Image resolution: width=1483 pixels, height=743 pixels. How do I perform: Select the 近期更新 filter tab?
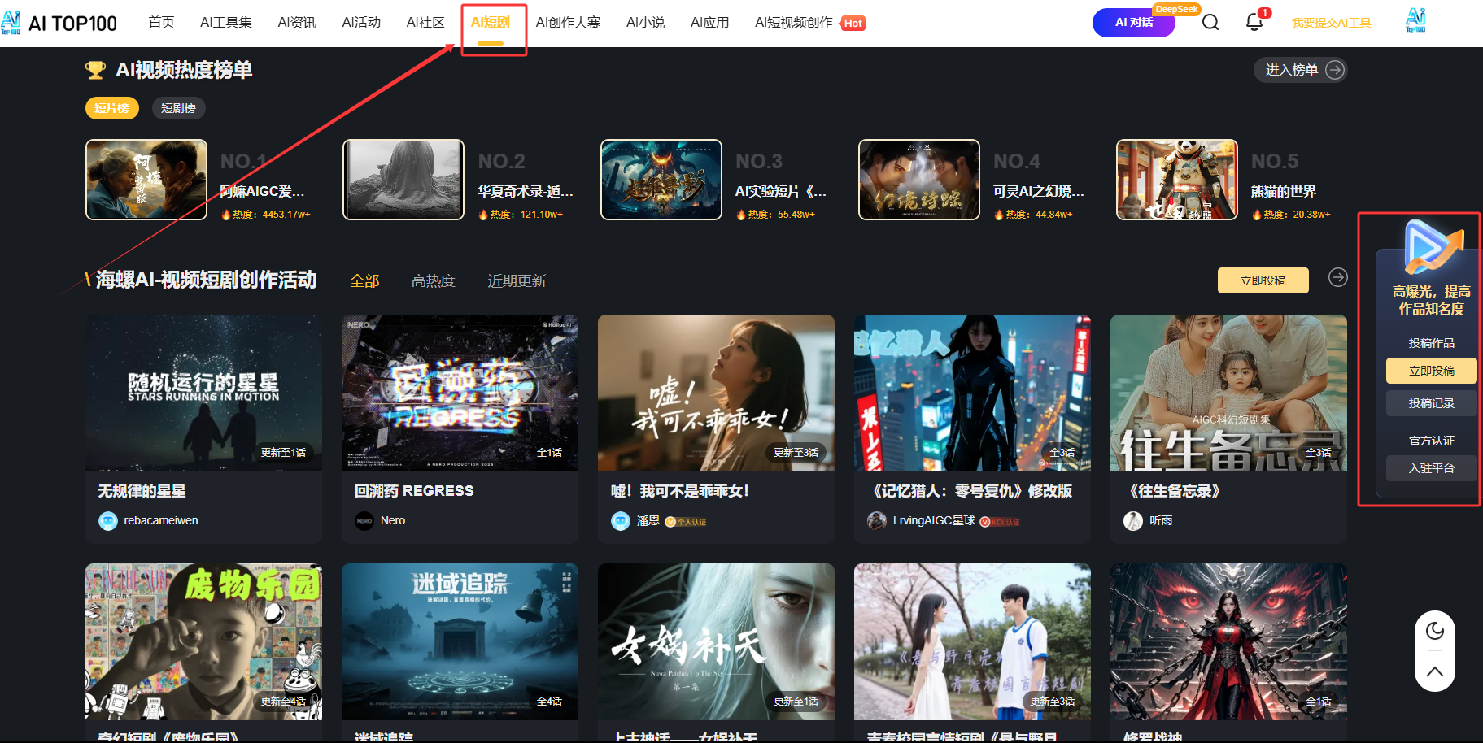tap(517, 281)
